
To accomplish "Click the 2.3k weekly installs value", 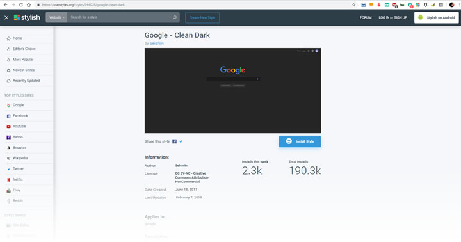I will pyautogui.click(x=252, y=171).
